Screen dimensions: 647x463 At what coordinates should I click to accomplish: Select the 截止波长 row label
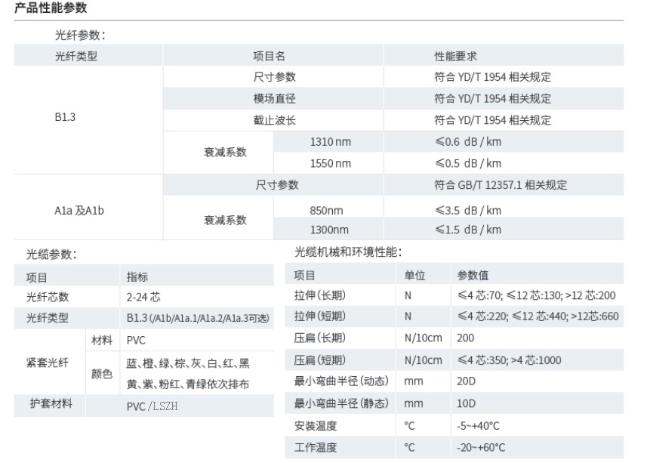click(x=274, y=120)
